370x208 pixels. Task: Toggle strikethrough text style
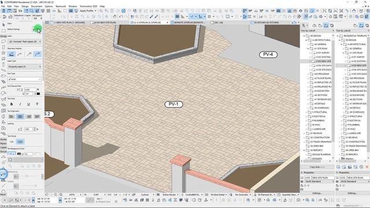click(x=37, y=104)
